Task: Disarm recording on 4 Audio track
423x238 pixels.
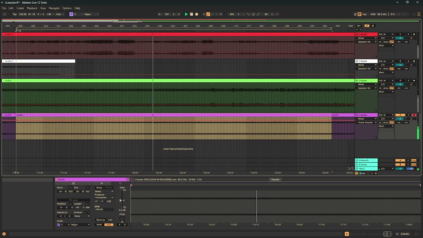Action: [x=414, y=115]
